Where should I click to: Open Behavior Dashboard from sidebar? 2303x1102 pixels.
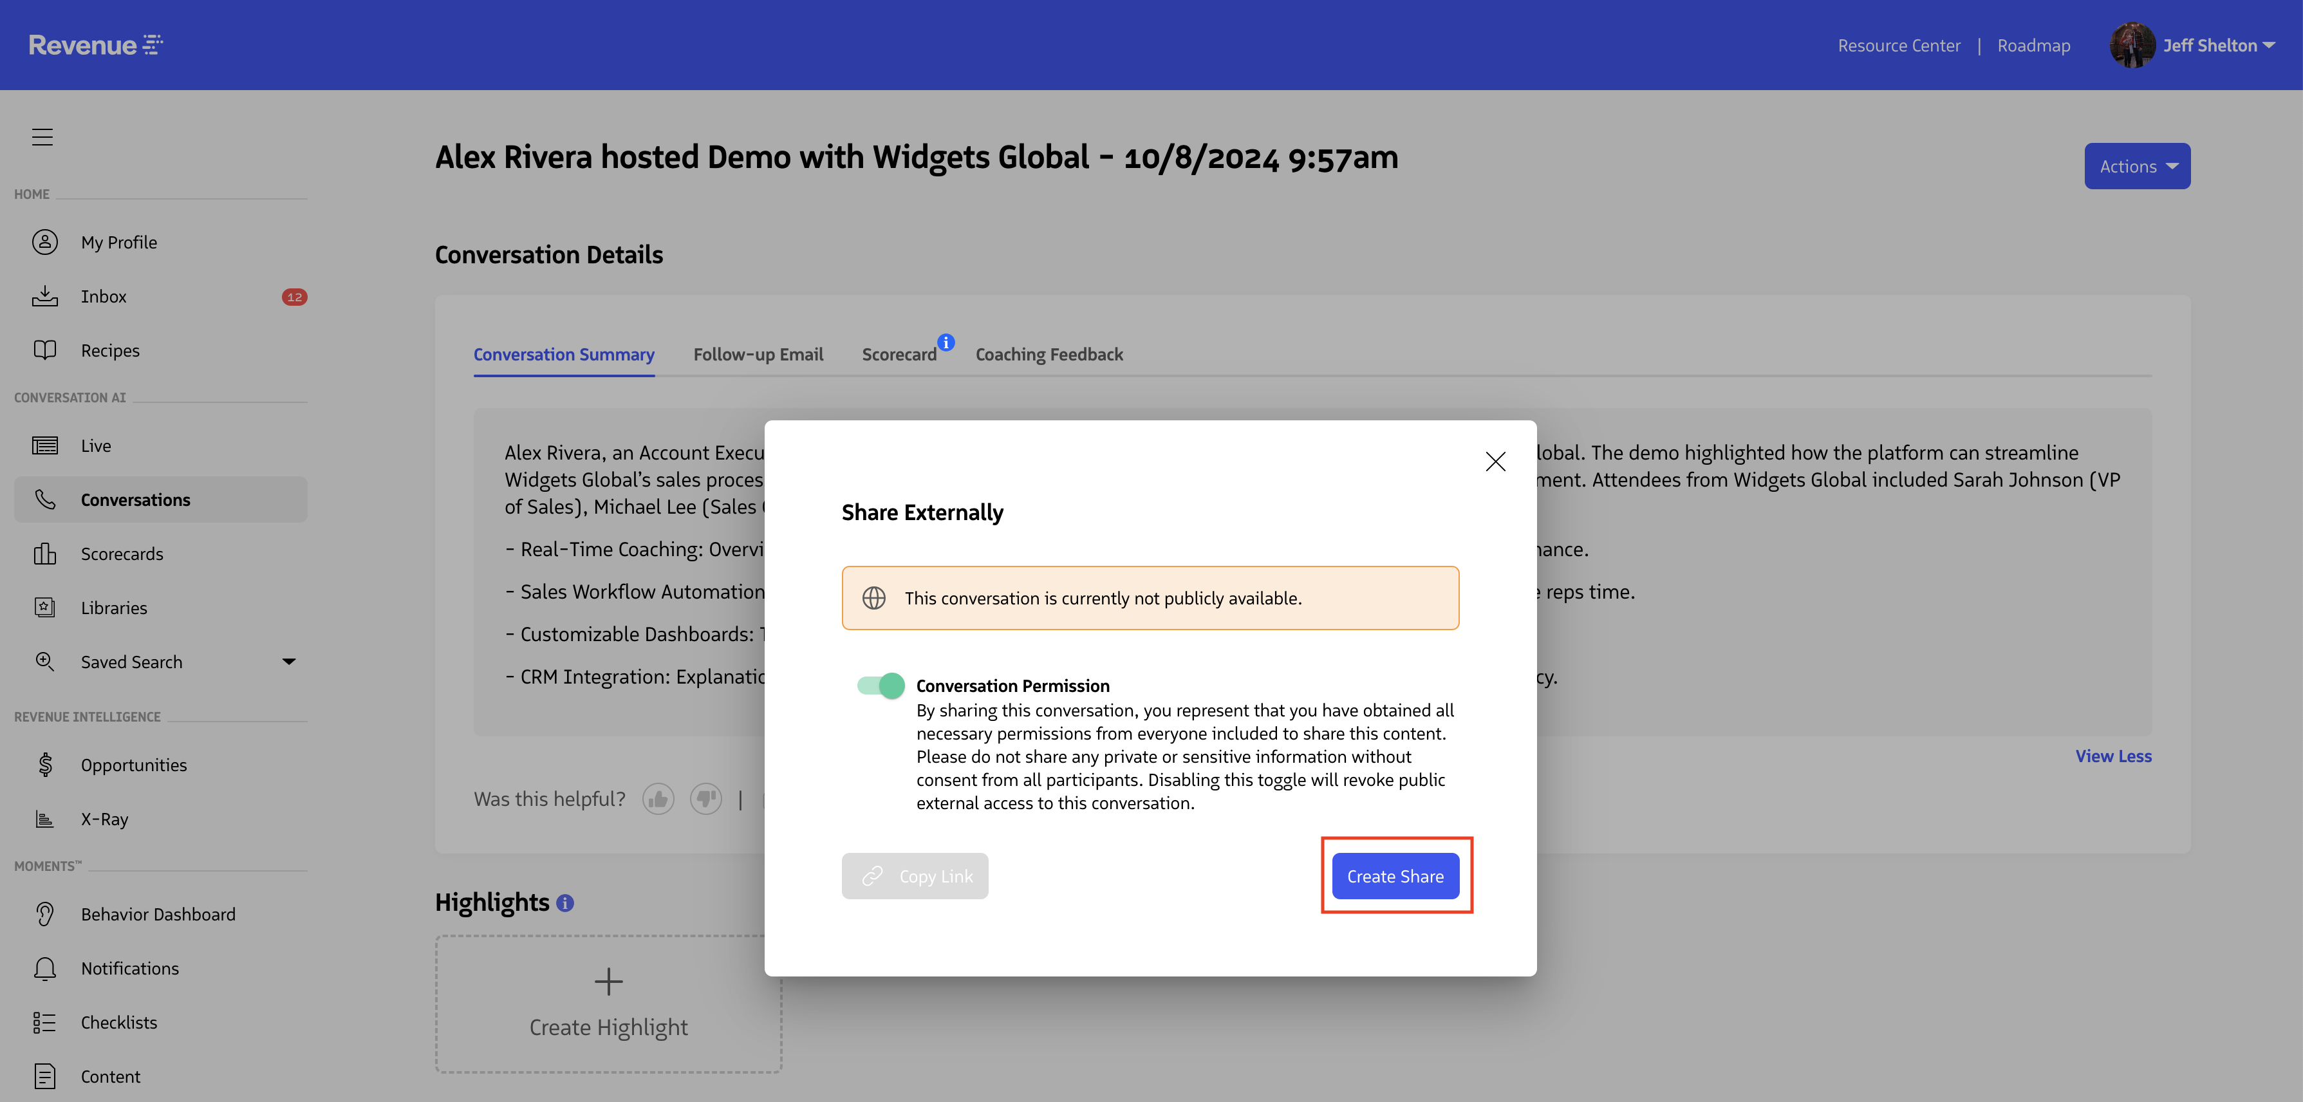pos(158,914)
